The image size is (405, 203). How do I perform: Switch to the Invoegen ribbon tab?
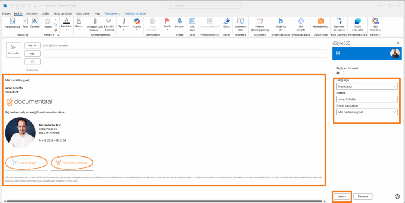click(x=32, y=13)
